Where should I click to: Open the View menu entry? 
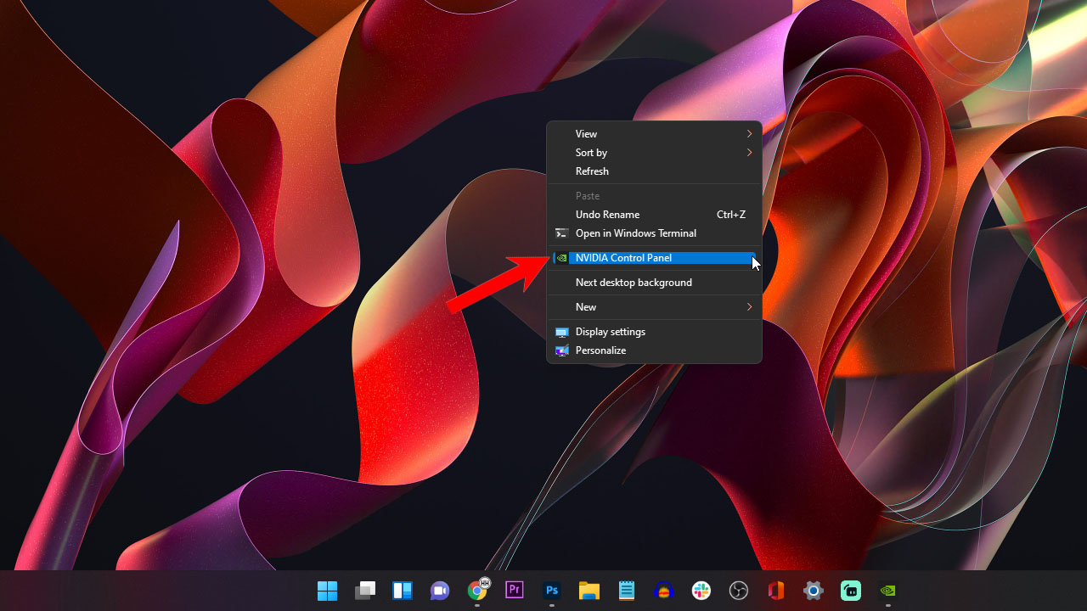654,134
